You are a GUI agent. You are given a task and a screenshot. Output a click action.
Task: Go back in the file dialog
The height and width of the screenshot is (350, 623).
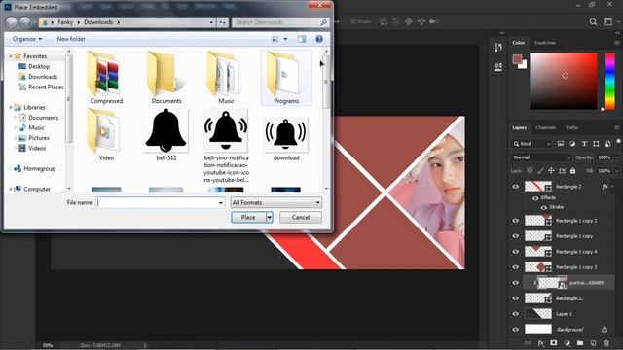point(11,22)
